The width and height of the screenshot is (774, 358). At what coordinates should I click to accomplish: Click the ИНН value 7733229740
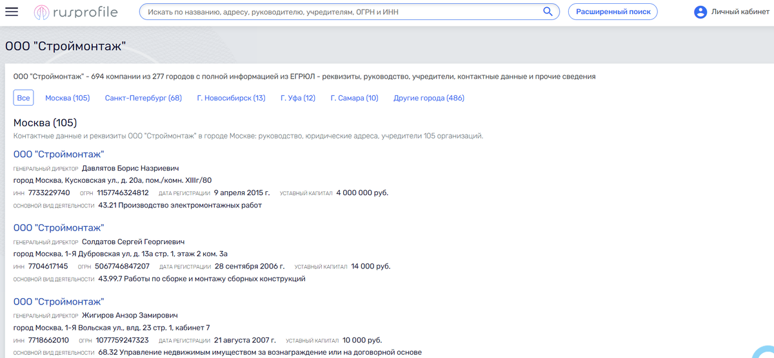pyautogui.click(x=49, y=193)
